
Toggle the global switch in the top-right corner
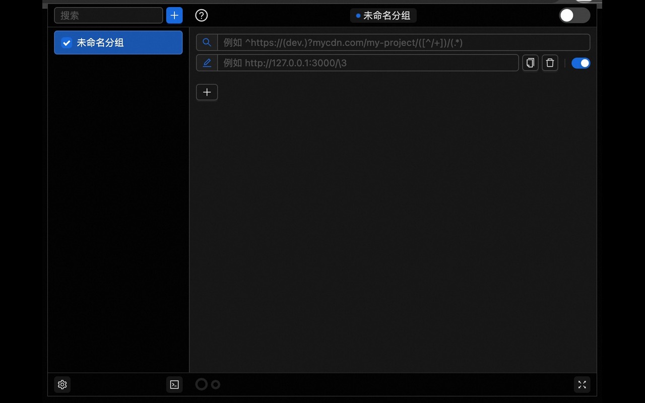pos(574,16)
